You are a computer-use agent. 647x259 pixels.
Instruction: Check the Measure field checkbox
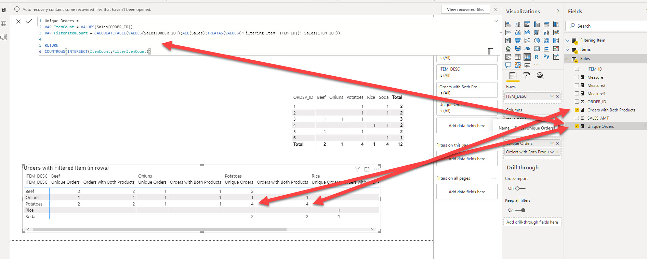[577, 77]
